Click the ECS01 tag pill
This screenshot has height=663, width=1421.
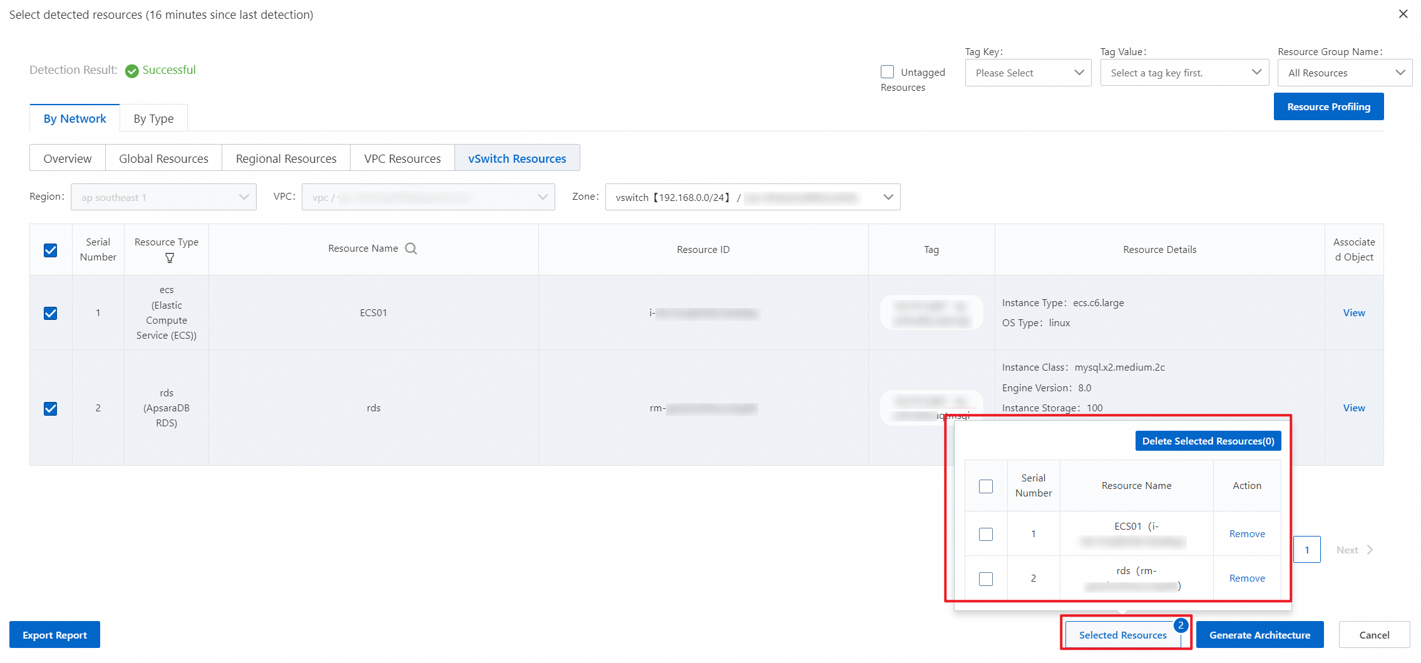click(931, 312)
